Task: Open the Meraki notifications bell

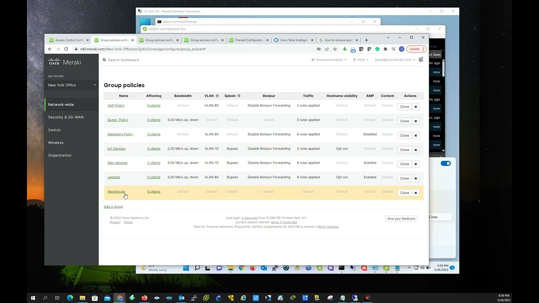Action: (x=421, y=60)
